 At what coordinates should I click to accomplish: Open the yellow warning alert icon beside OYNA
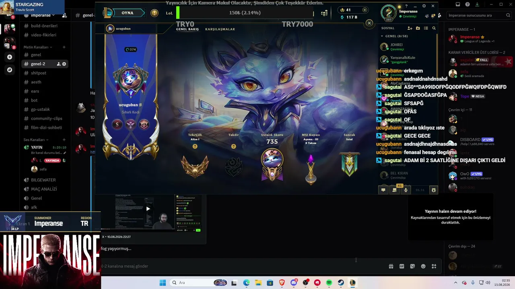tap(154, 13)
